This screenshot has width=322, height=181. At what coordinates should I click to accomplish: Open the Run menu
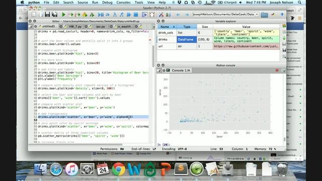pyautogui.click(x=95, y=3)
